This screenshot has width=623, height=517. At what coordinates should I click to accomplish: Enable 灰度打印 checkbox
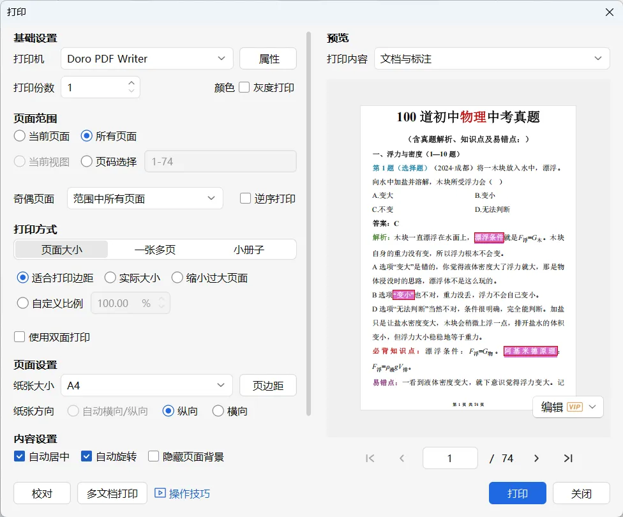click(x=244, y=87)
